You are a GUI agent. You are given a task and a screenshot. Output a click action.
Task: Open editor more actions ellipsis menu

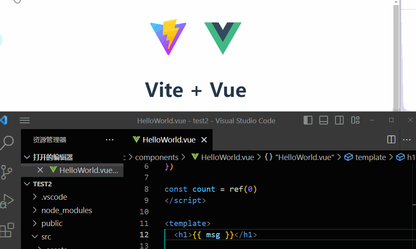pyautogui.click(x=407, y=140)
